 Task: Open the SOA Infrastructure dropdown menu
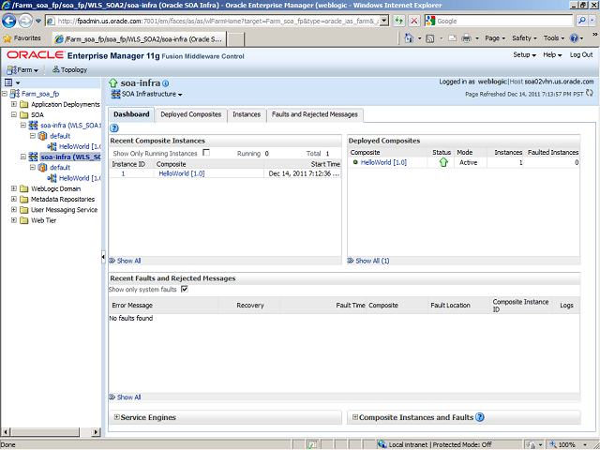point(148,94)
